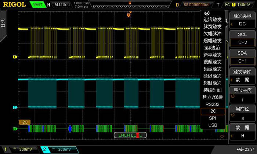Choose SPI from the trigger type list
257x154 pixels.
[212, 118]
